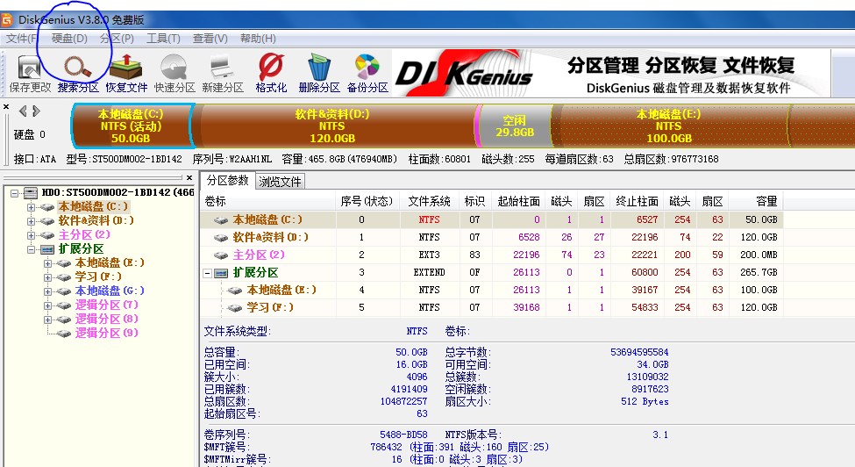
Task: Click the DiskGenius app icon in title bar
Action: coord(6,20)
